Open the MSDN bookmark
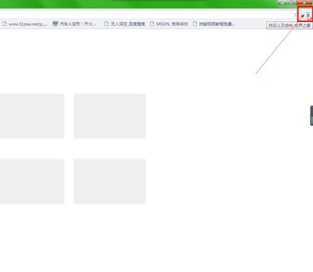This screenshot has width=313, height=272. point(169,24)
